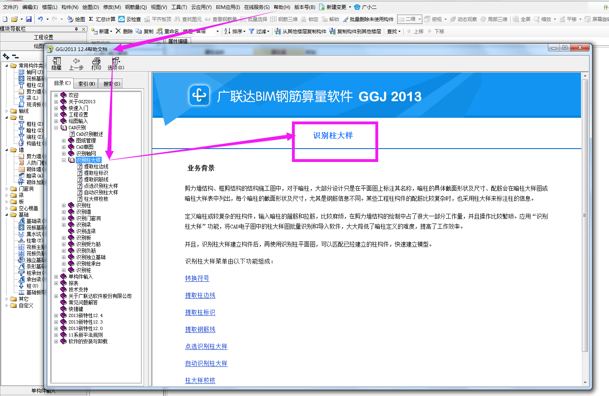
Task: Open the 提取柱标识 link in help content
Action: (x=200, y=312)
